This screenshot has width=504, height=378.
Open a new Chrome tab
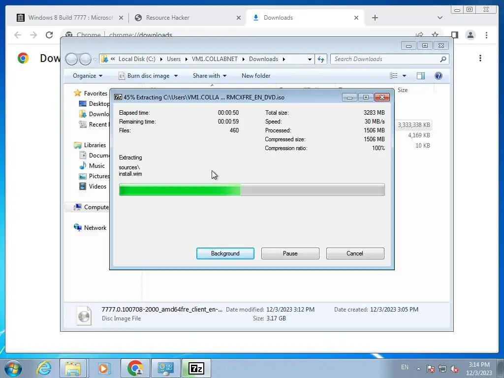tap(375, 18)
